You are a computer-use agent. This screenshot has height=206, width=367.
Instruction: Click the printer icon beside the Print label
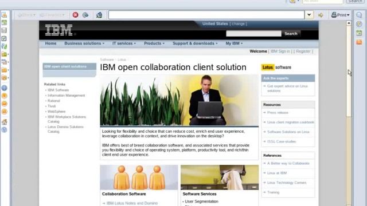334,15
